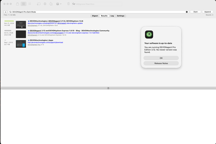
Task: Click OK in the up-to-date dialog
Action: [x=161, y=58]
